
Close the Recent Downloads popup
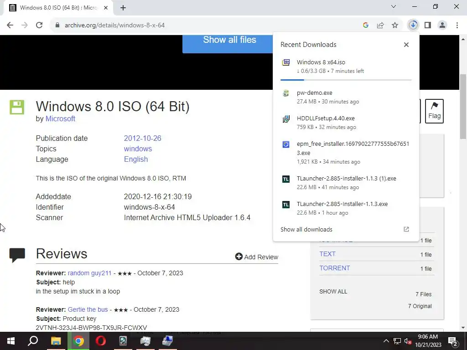pos(406,45)
